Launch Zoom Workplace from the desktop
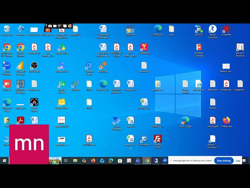 pyautogui.click(x=7, y=68)
